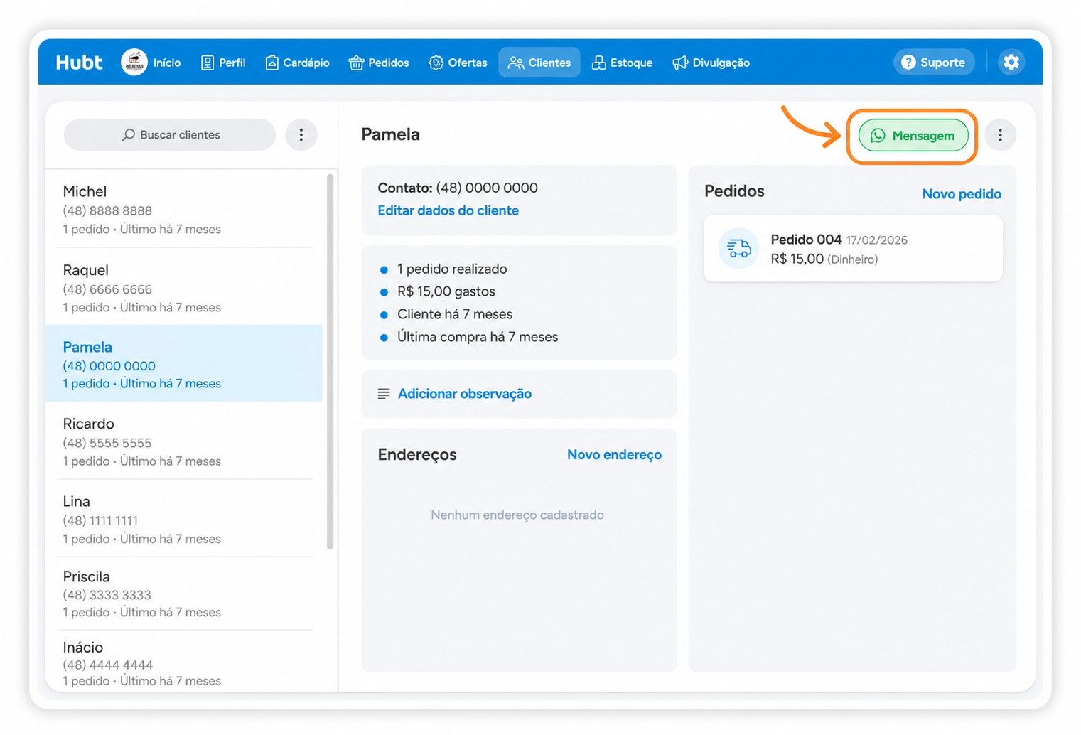Click Novo pedido link
The width and height of the screenshot is (1081, 735).
pyautogui.click(x=962, y=194)
